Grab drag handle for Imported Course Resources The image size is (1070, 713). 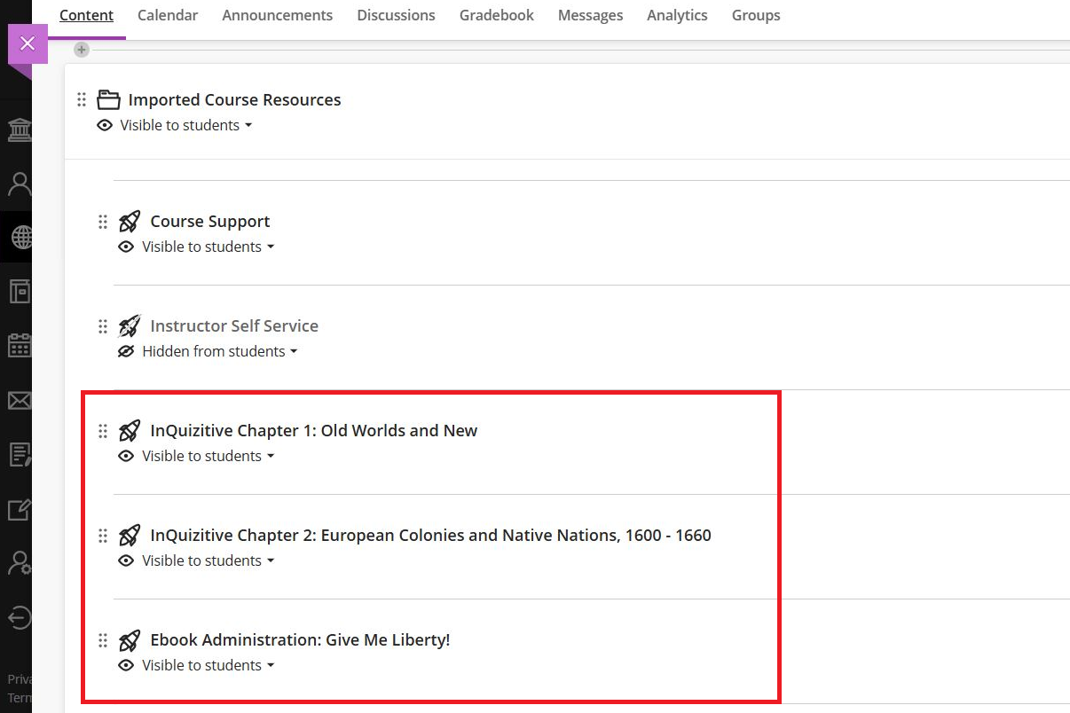pos(82,99)
